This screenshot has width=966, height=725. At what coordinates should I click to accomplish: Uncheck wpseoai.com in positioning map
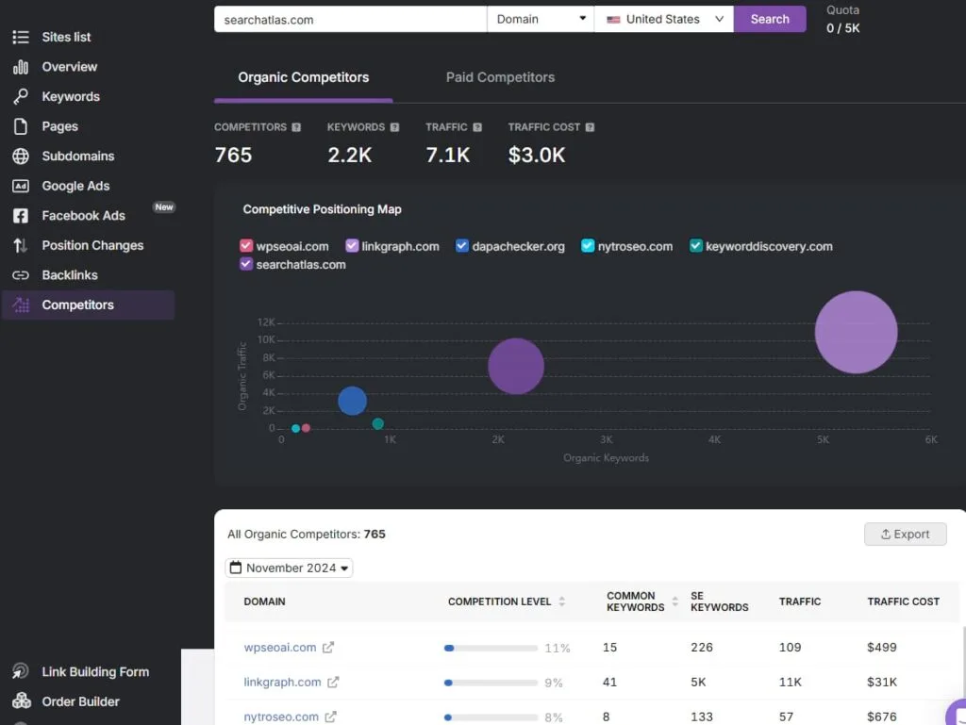click(x=246, y=245)
